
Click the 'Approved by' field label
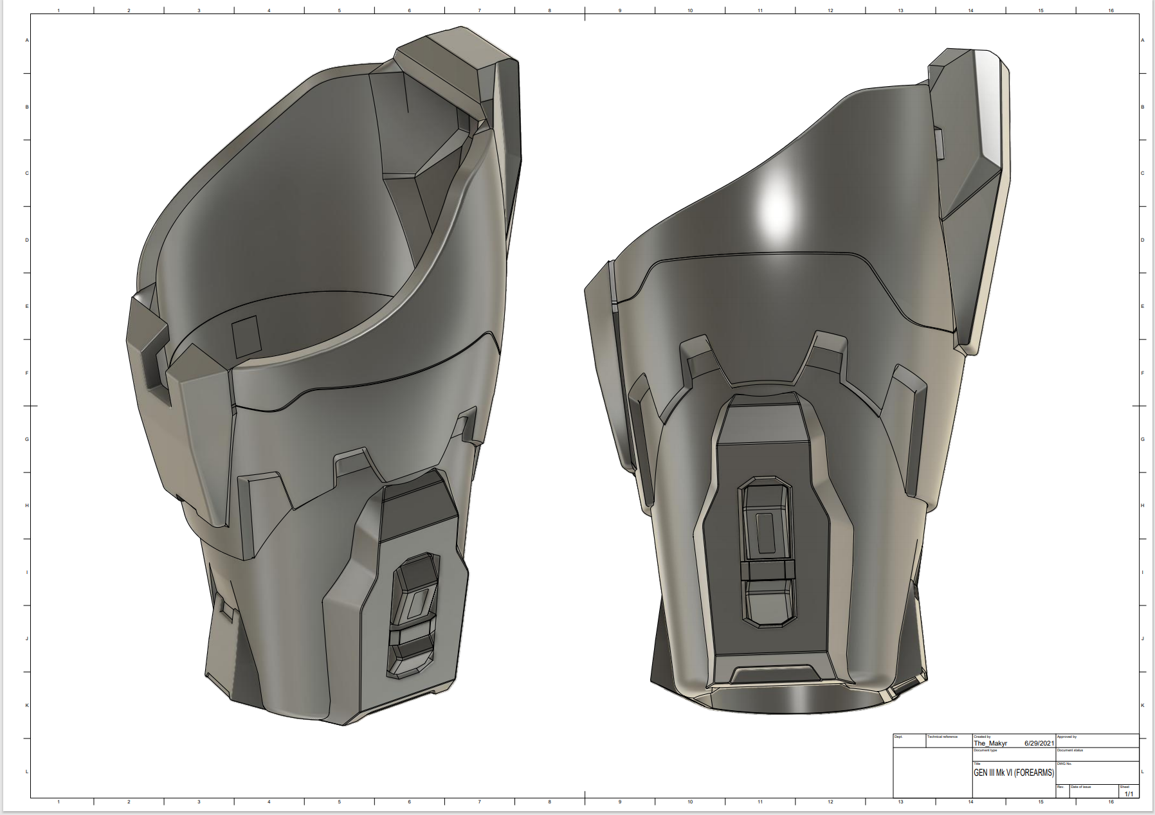[x=1067, y=737]
